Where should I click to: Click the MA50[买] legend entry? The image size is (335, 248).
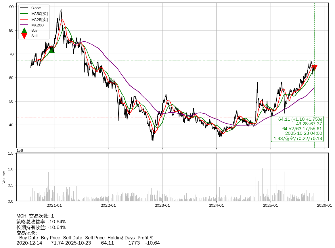click(x=39, y=14)
